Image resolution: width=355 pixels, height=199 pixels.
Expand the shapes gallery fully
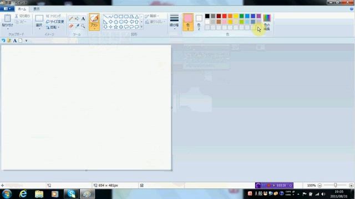(142, 27)
